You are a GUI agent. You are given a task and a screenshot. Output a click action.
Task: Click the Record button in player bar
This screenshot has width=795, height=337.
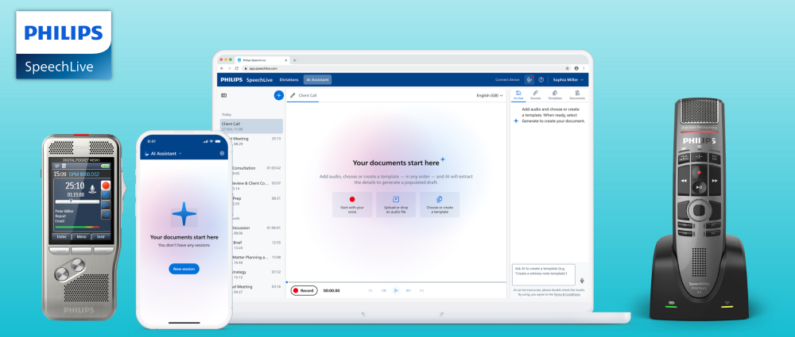pyautogui.click(x=304, y=290)
